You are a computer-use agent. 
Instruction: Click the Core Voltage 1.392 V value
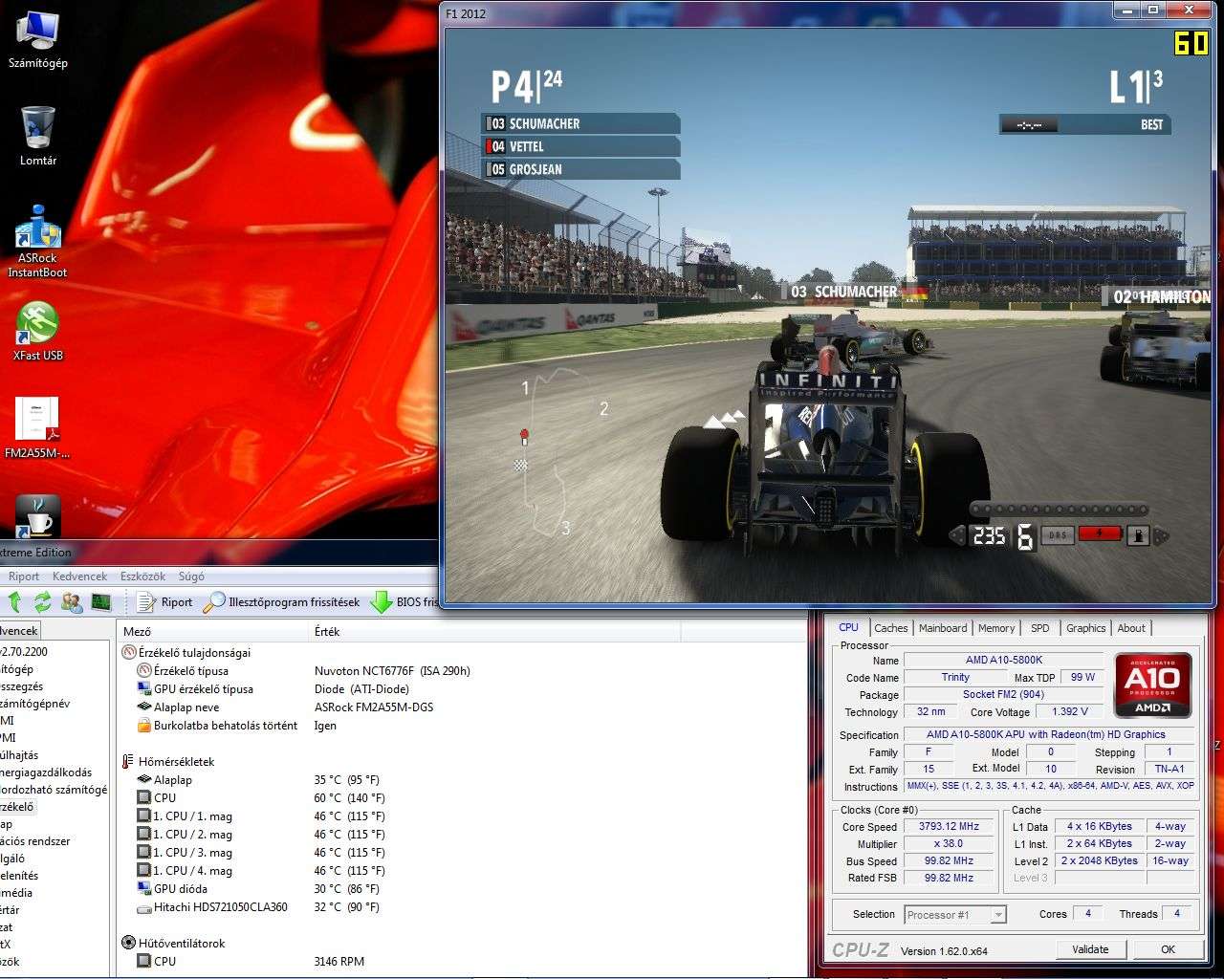click(1069, 712)
